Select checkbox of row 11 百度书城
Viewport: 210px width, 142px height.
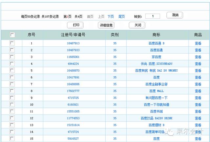(12, 111)
